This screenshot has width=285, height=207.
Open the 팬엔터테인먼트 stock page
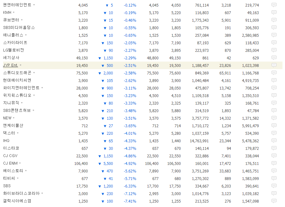click(17, 5)
